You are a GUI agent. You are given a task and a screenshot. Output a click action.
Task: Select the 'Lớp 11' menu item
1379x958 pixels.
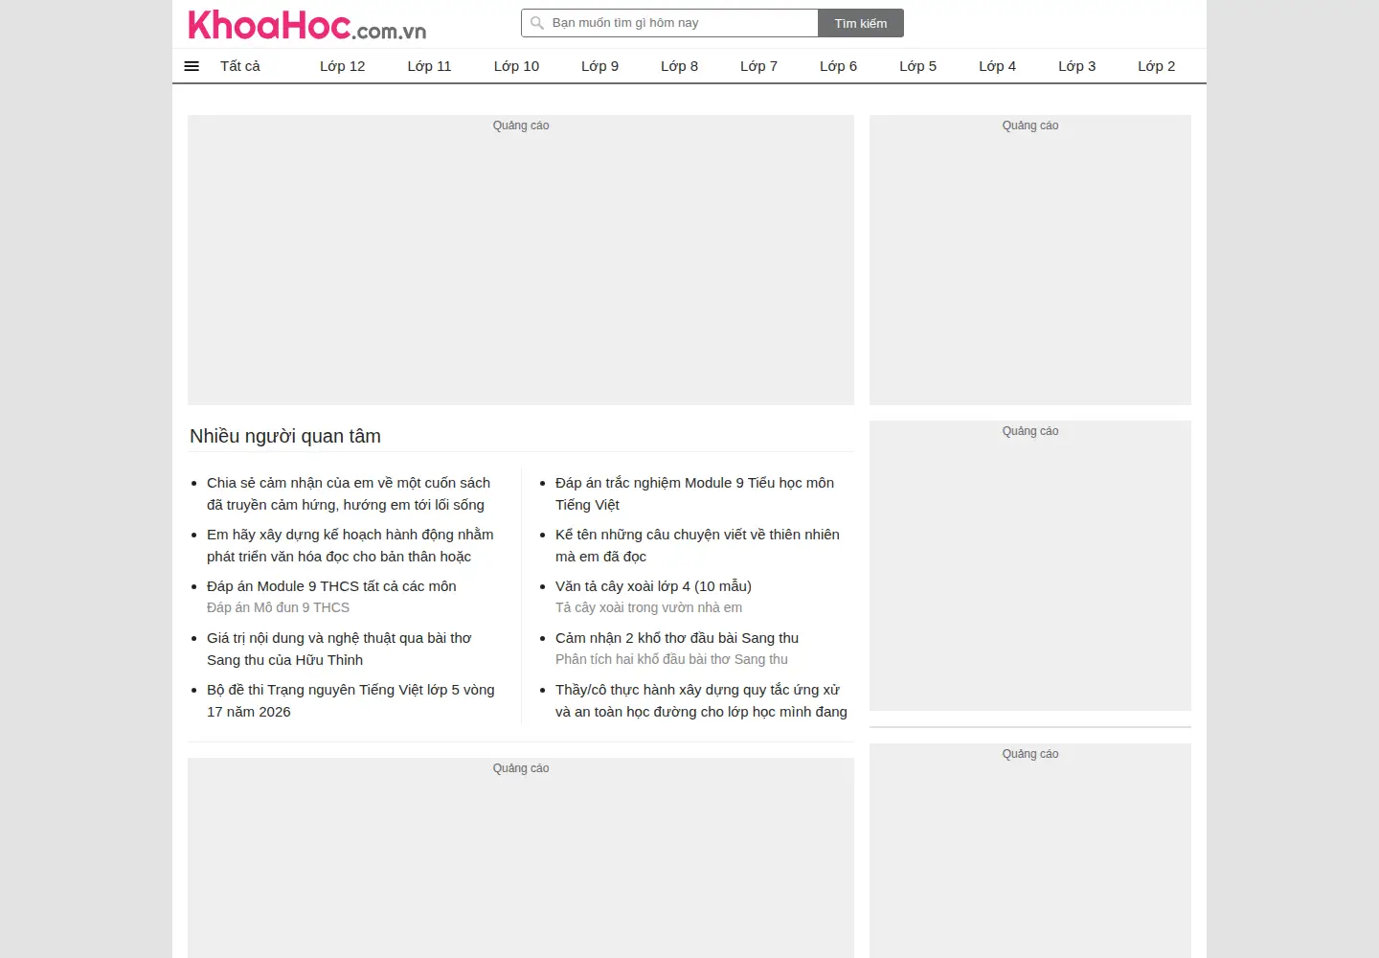pos(429,66)
